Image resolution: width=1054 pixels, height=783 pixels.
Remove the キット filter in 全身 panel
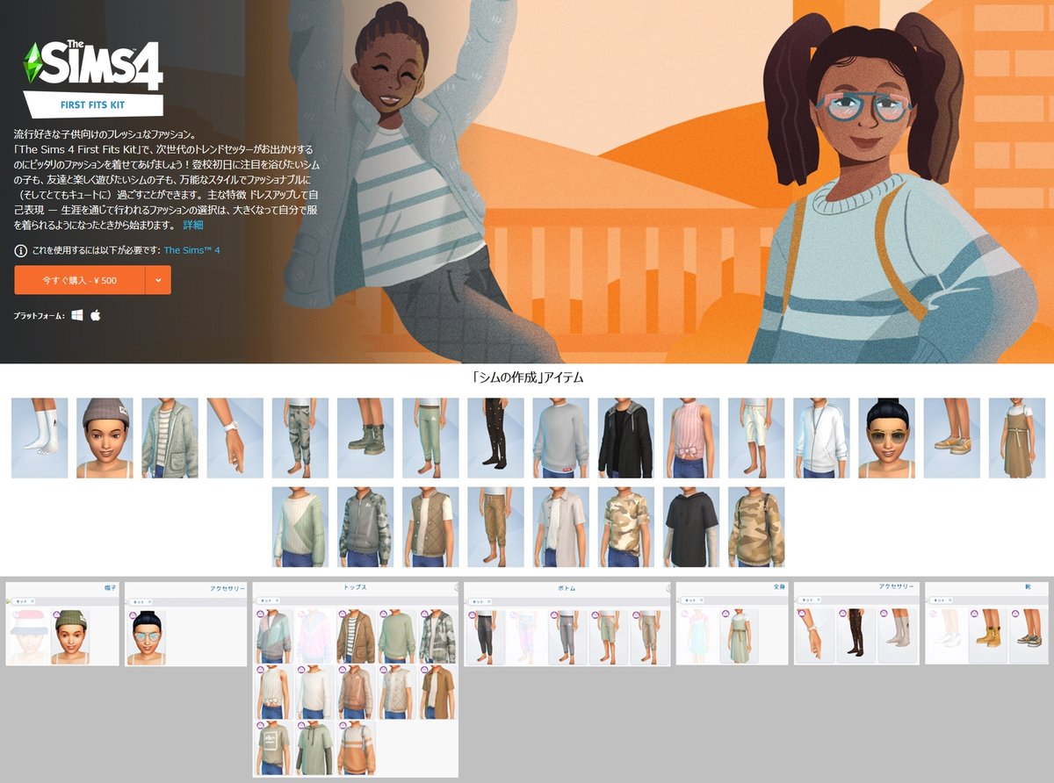pos(700,600)
